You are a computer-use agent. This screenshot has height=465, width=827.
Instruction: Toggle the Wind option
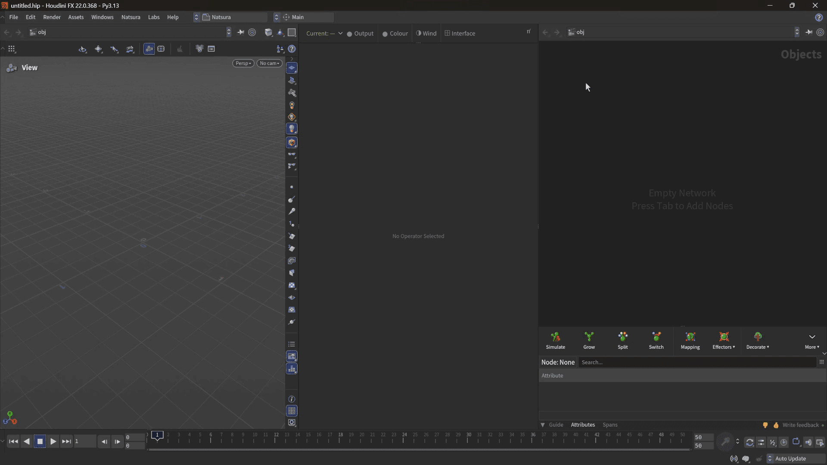click(426, 34)
